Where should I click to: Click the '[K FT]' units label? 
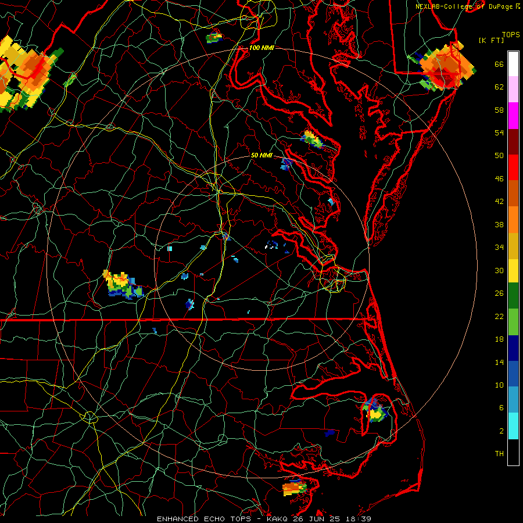coord(491,41)
